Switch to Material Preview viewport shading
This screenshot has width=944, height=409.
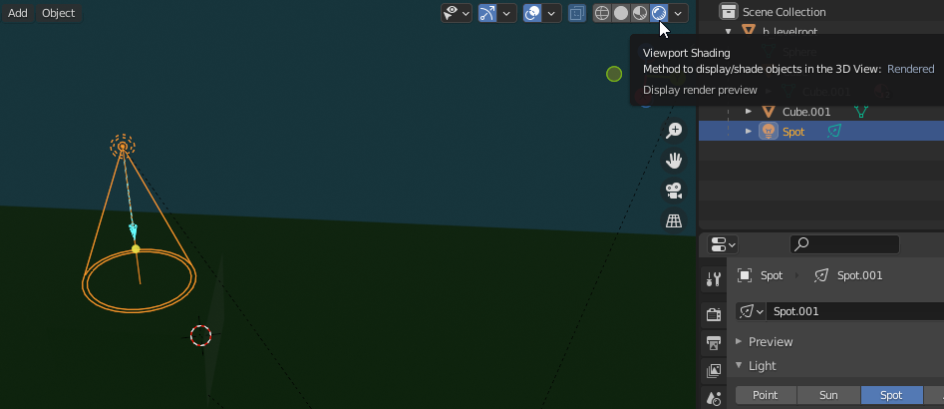click(x=639, y=13)
